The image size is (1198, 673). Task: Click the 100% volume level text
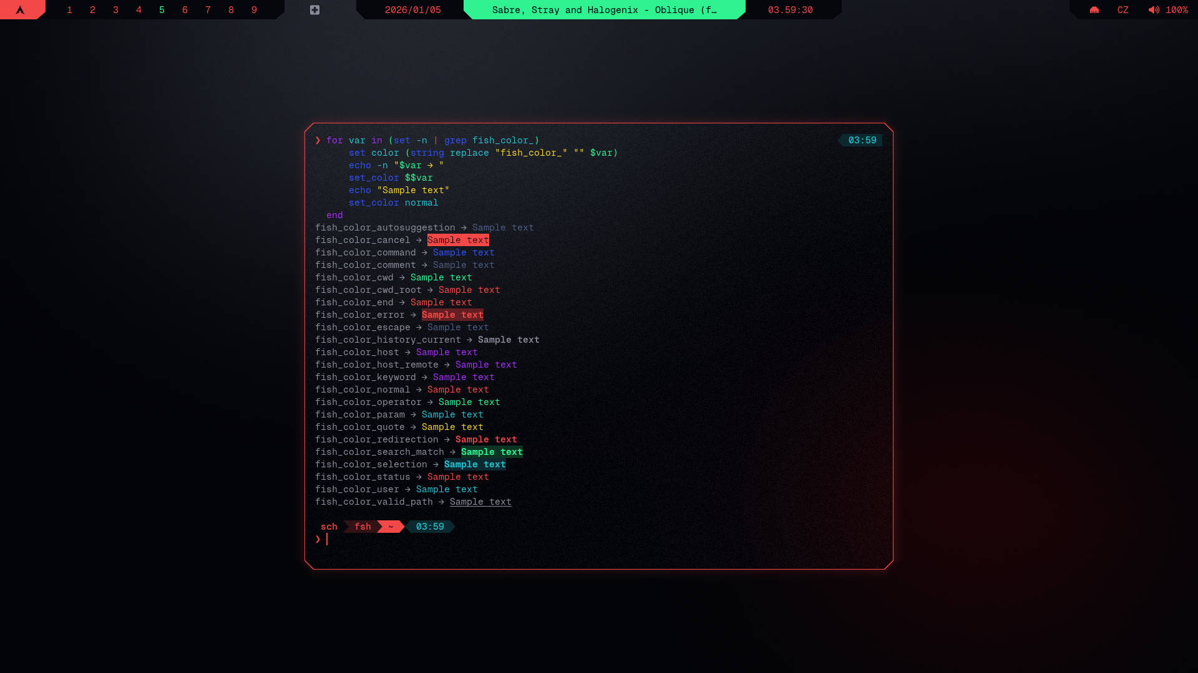(1176, 10)
